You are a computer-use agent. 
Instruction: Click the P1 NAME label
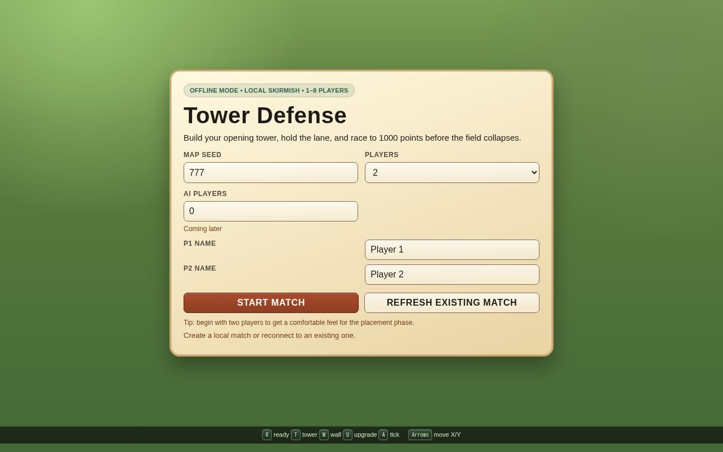pyautogui.click(x=200, y=244)
